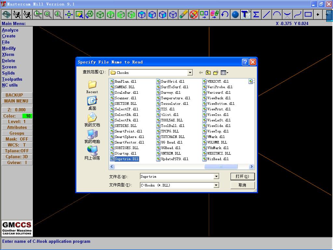Select the dynamic rotate cube icon

click(90, 14)
